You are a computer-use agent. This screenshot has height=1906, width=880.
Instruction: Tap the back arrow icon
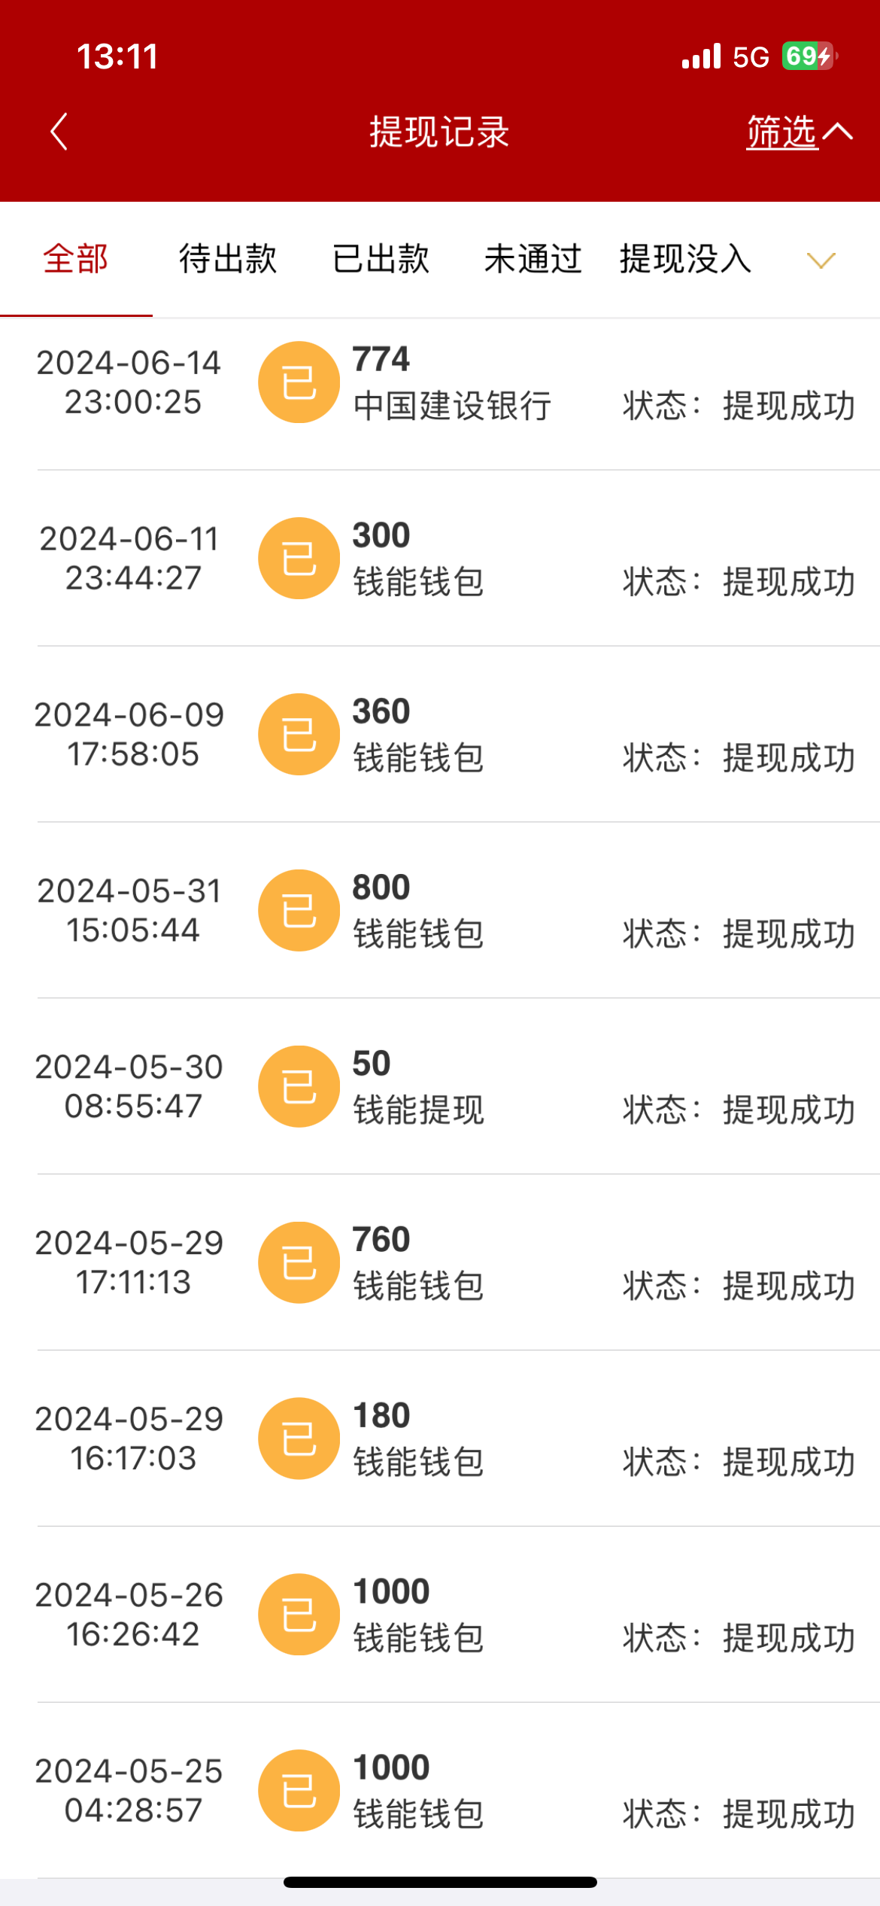[x=59, y=132]
